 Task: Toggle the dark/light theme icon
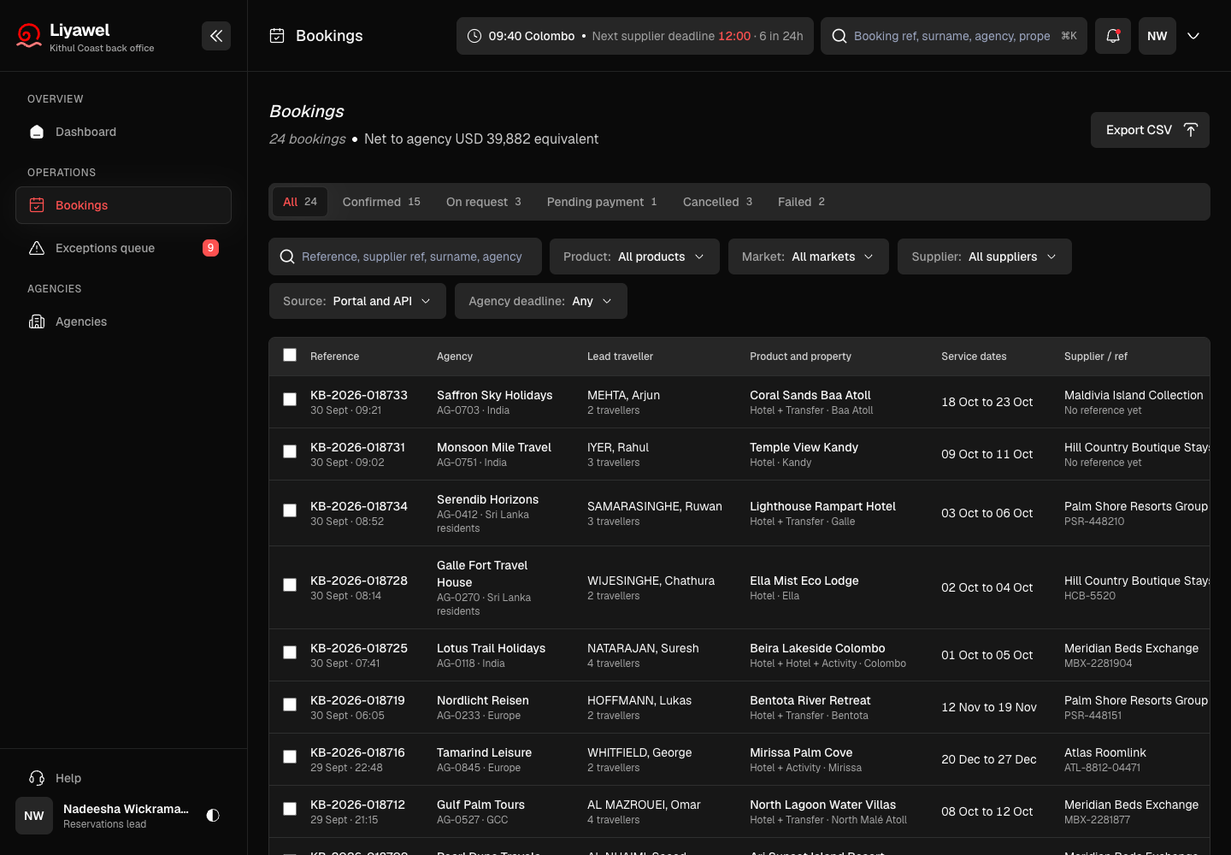[213, 816]
